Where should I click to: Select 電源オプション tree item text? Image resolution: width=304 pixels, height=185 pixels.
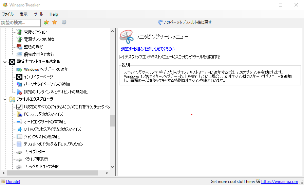coord(35,32)
